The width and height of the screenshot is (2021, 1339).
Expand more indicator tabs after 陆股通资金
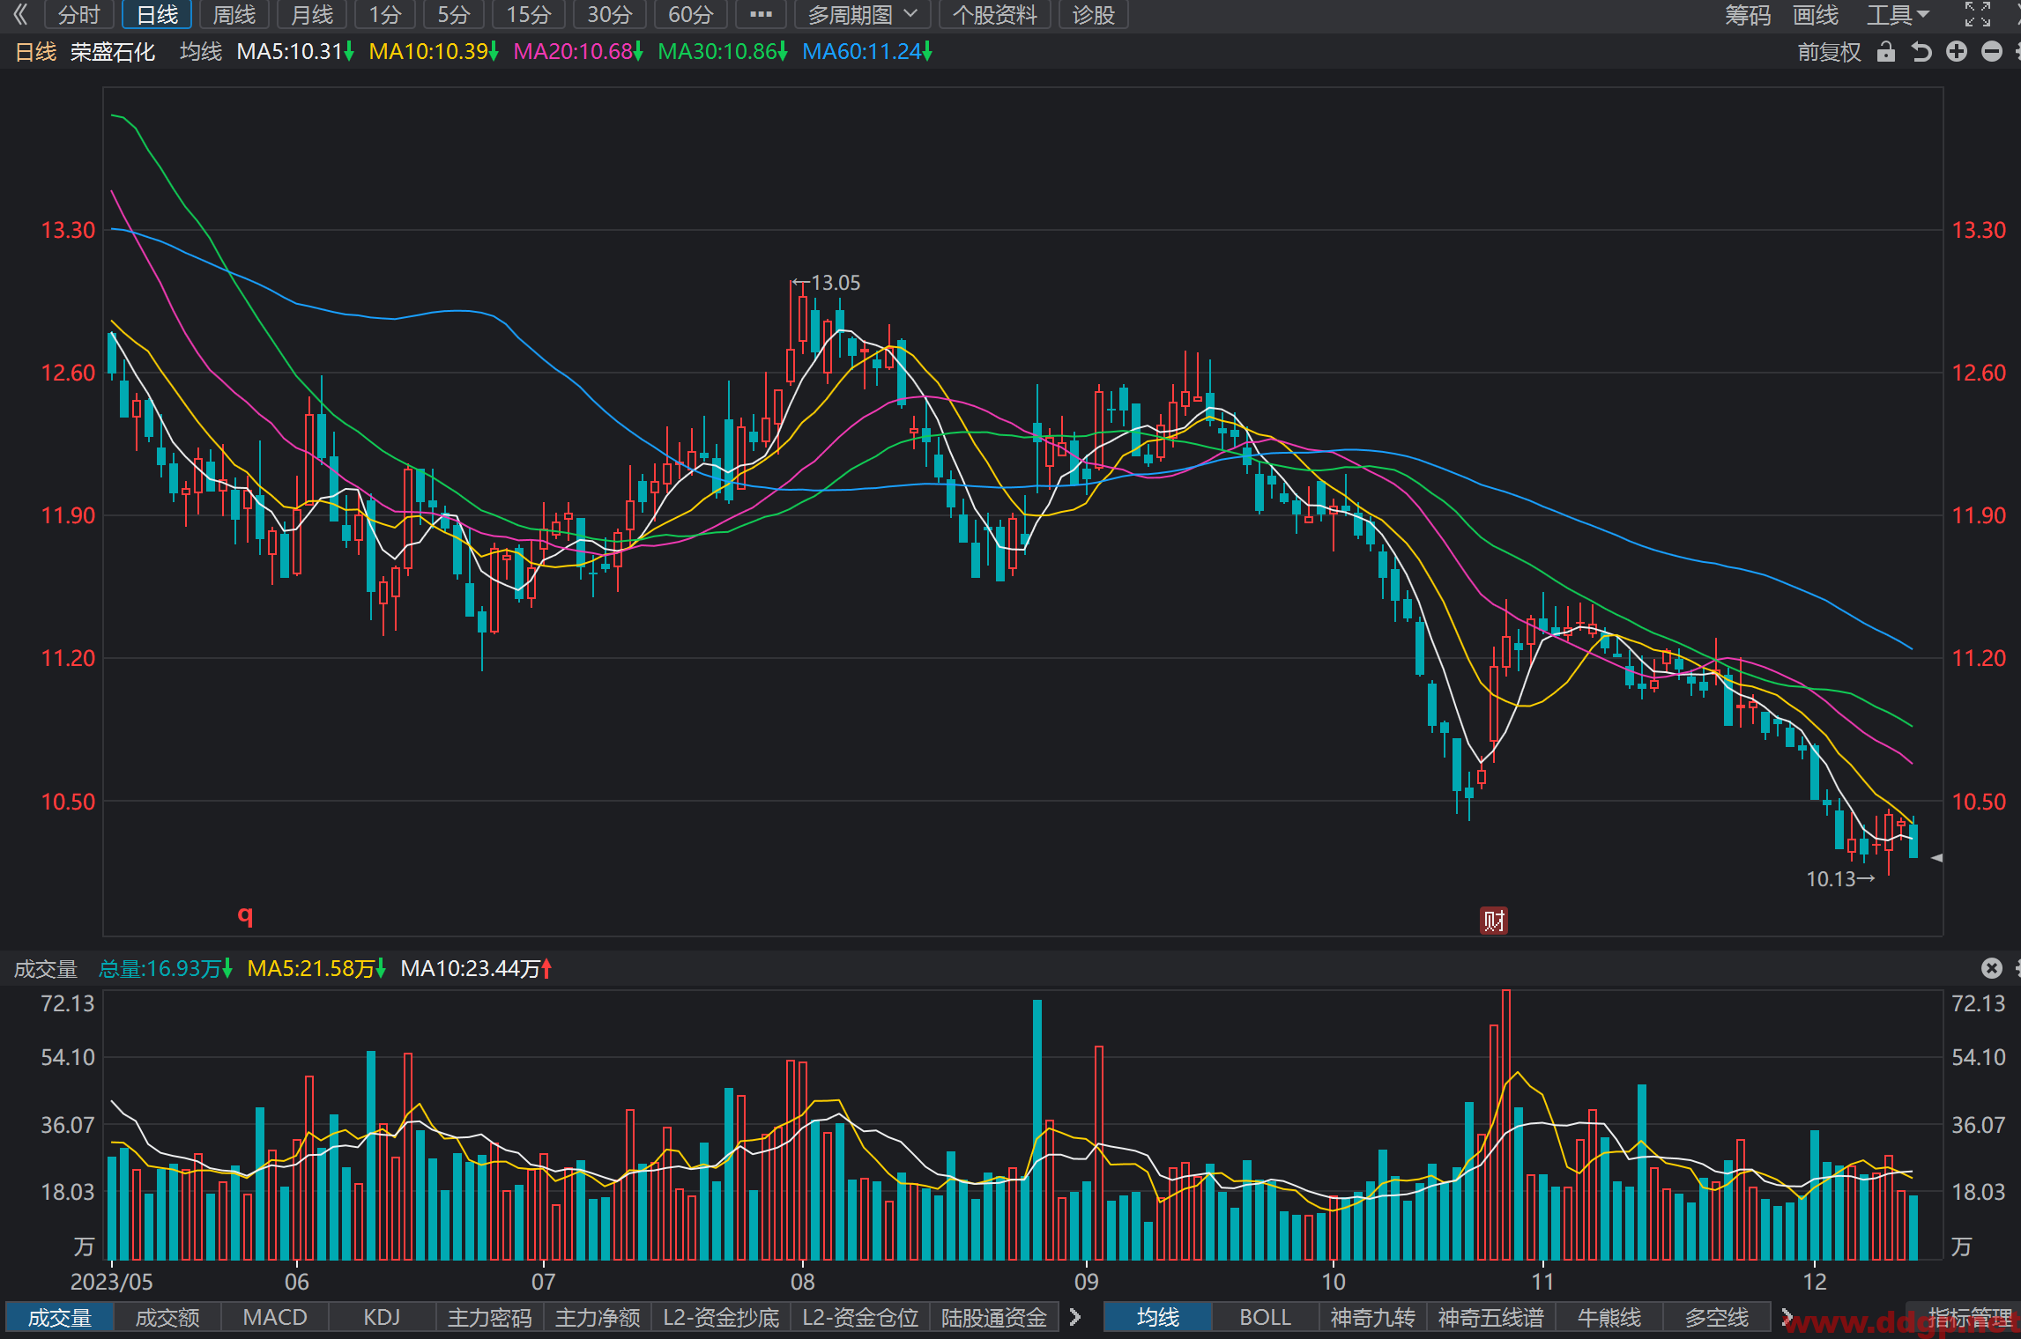pos(1075,1317)
